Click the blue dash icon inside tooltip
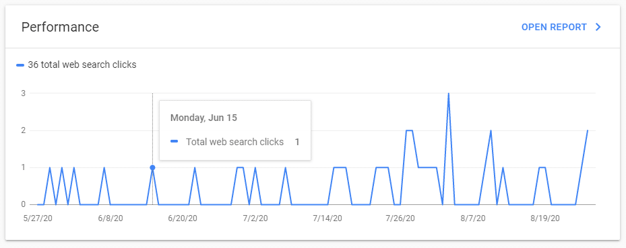Viewport: 626px width, 248px height. [x=174, y=142]
